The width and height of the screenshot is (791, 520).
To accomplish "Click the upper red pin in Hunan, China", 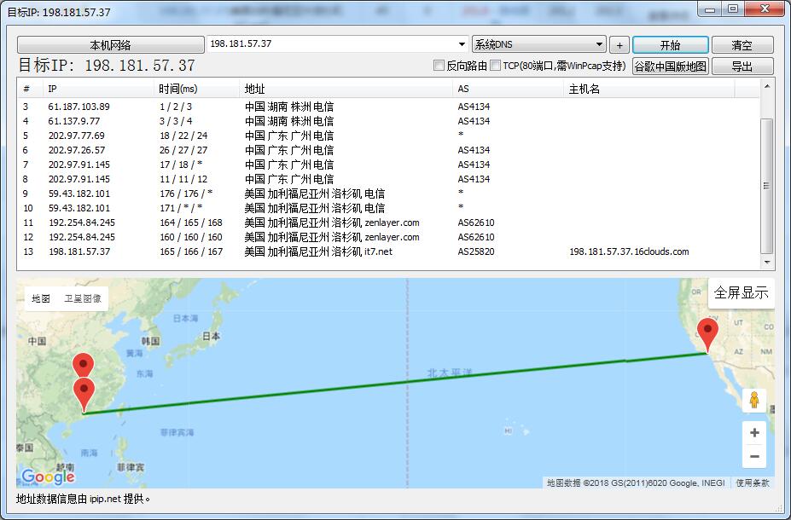I will [83, 365].
